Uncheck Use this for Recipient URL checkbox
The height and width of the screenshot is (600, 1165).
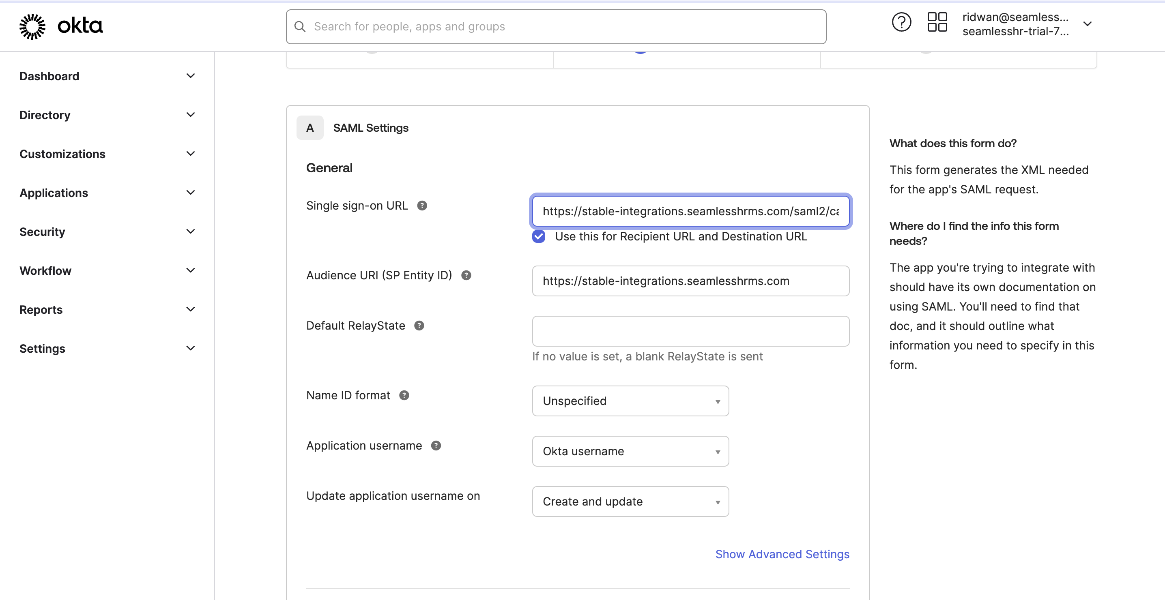[x=538, y=236]
